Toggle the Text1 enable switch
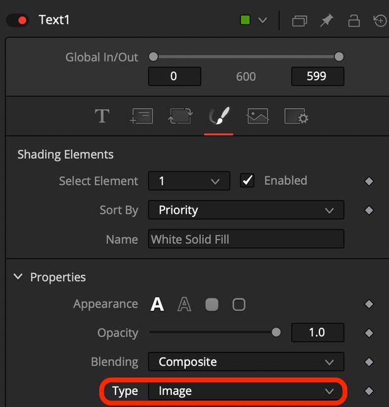 click(18, 21)
